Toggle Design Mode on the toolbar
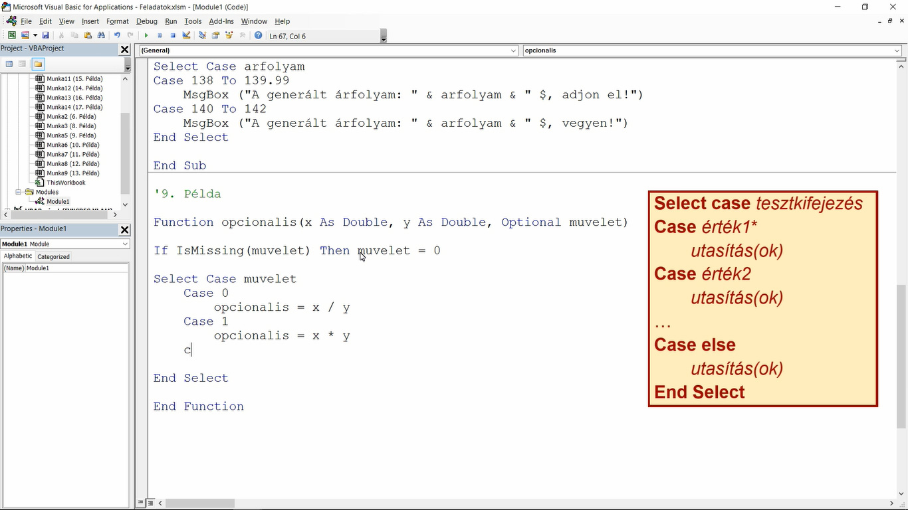908x510 pixels. (x=187, y=35)
